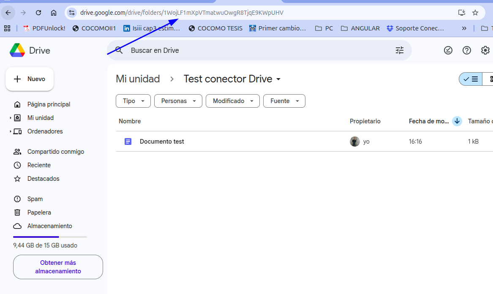Image resolution: width=493 pixels, height=294 pixels.
Task: Open the Tipo filter dropdown
Action: click(133, 101)
